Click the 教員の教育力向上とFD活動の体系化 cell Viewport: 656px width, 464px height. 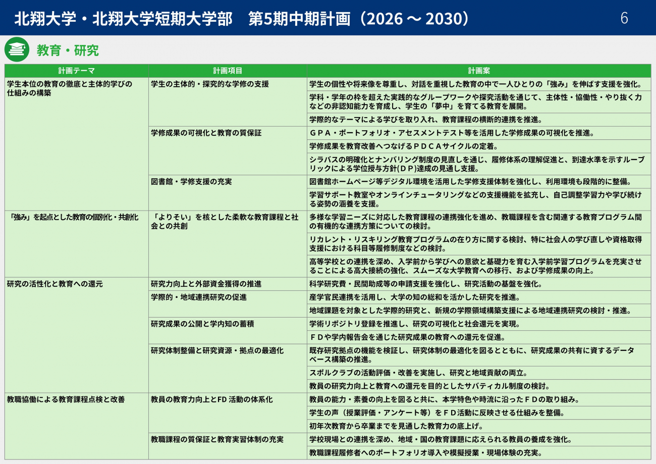(212, 399)
